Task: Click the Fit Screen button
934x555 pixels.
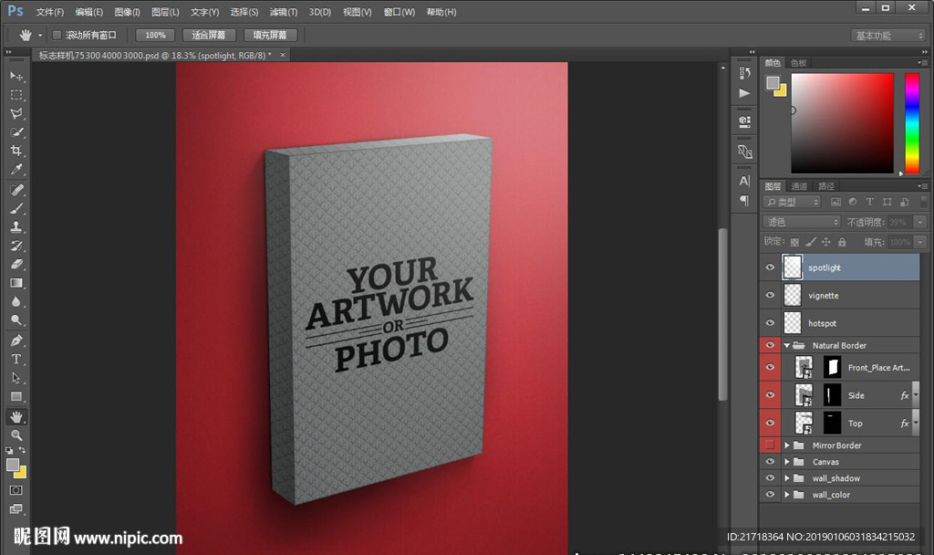Action: tap(209, 36)
